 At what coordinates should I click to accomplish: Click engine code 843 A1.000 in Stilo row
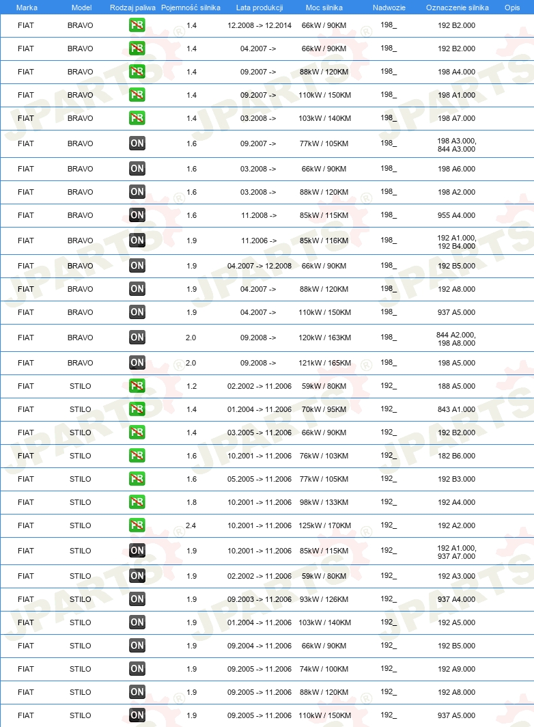click(457, 409)
